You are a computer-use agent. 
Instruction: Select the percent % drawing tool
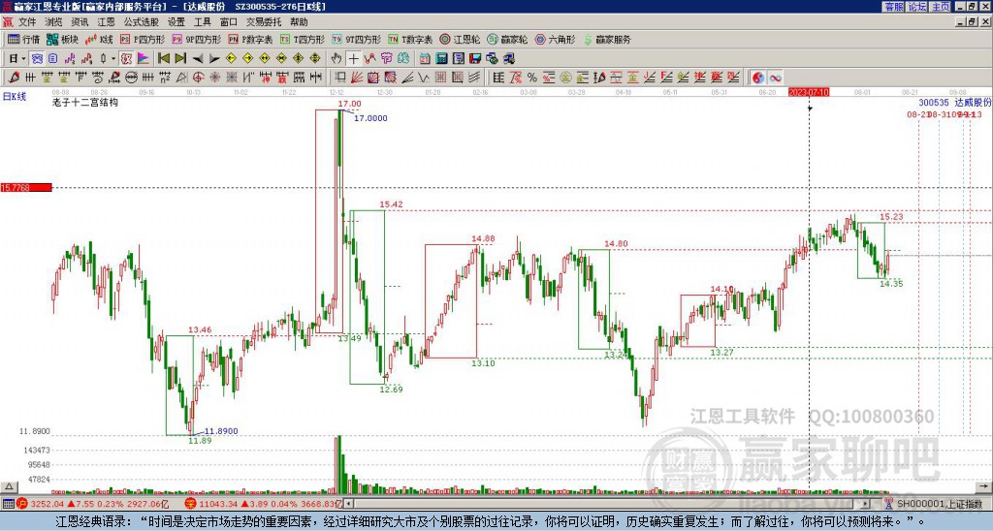(x=532, y=78)
